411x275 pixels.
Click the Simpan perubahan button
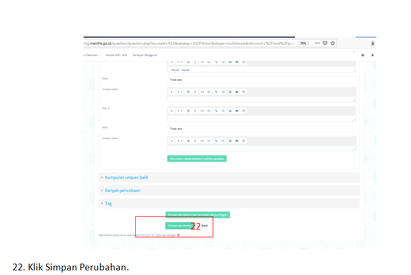(x=178, y=225)
